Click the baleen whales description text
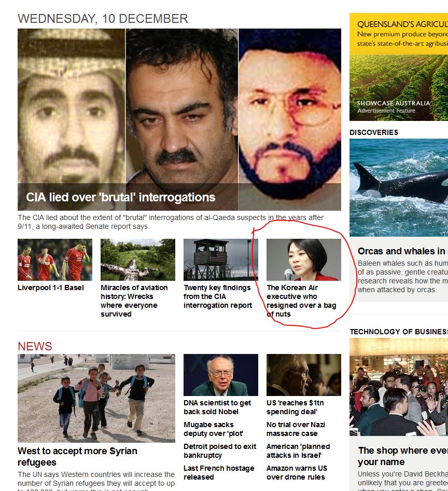 click(x=403, y=277)
